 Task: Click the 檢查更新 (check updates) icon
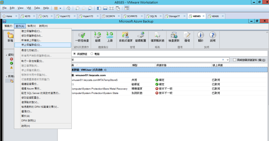click(x=173, y=37)
